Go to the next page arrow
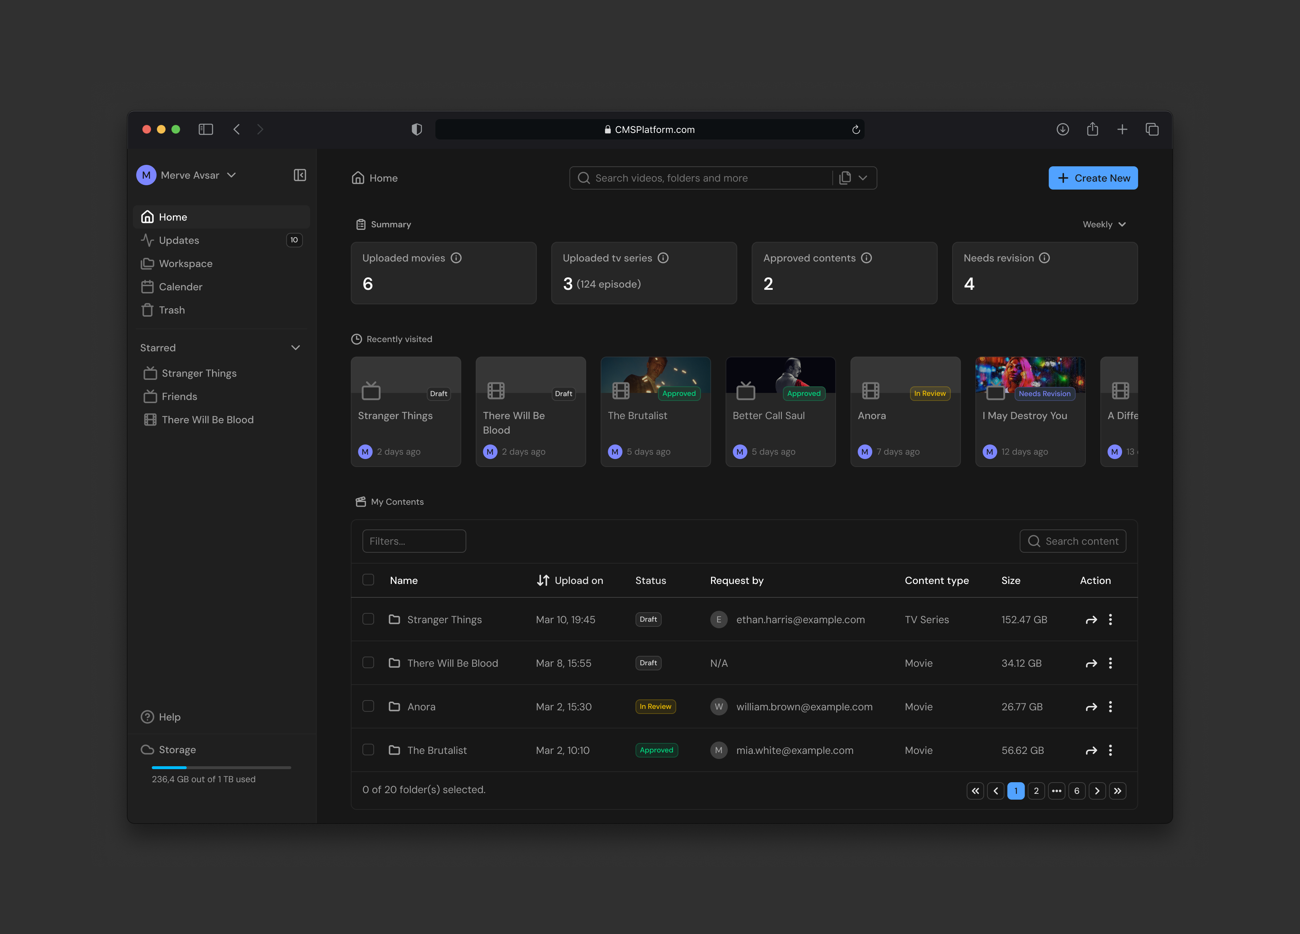Screen dimensions: 1300x934 (1097, 791)
